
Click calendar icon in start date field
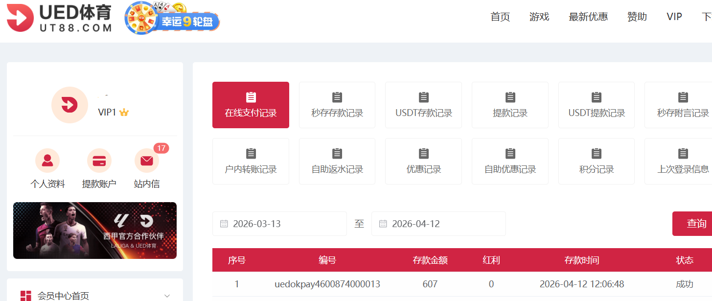224,224
